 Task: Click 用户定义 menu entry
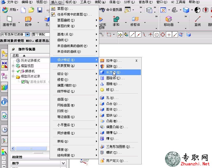click(120, 161)
